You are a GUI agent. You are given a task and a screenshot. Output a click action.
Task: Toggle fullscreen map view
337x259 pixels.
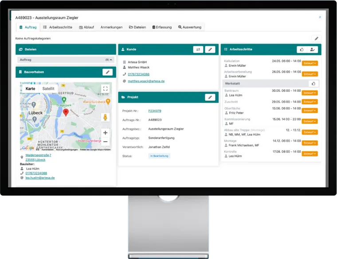pos(106,89)
